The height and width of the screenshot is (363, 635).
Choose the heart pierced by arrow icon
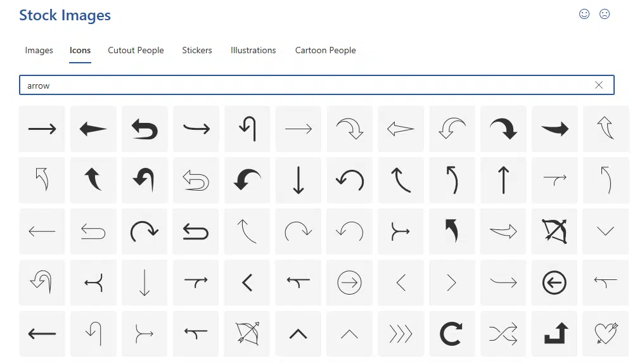tap(606, 334)
